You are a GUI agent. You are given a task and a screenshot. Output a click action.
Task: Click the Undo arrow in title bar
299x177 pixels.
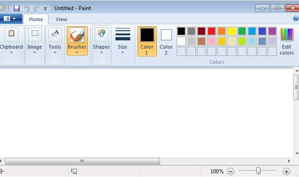pos(27,8)
